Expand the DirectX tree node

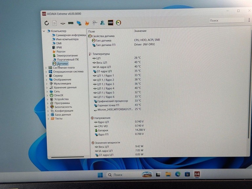coord(47,95)
